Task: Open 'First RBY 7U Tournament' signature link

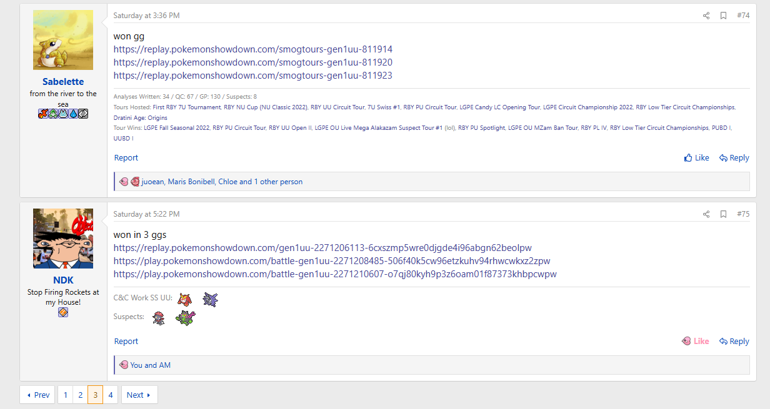Action: (x=187, y=107)
